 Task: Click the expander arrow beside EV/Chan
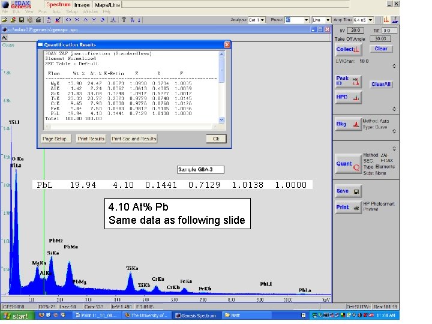[394, 66]
